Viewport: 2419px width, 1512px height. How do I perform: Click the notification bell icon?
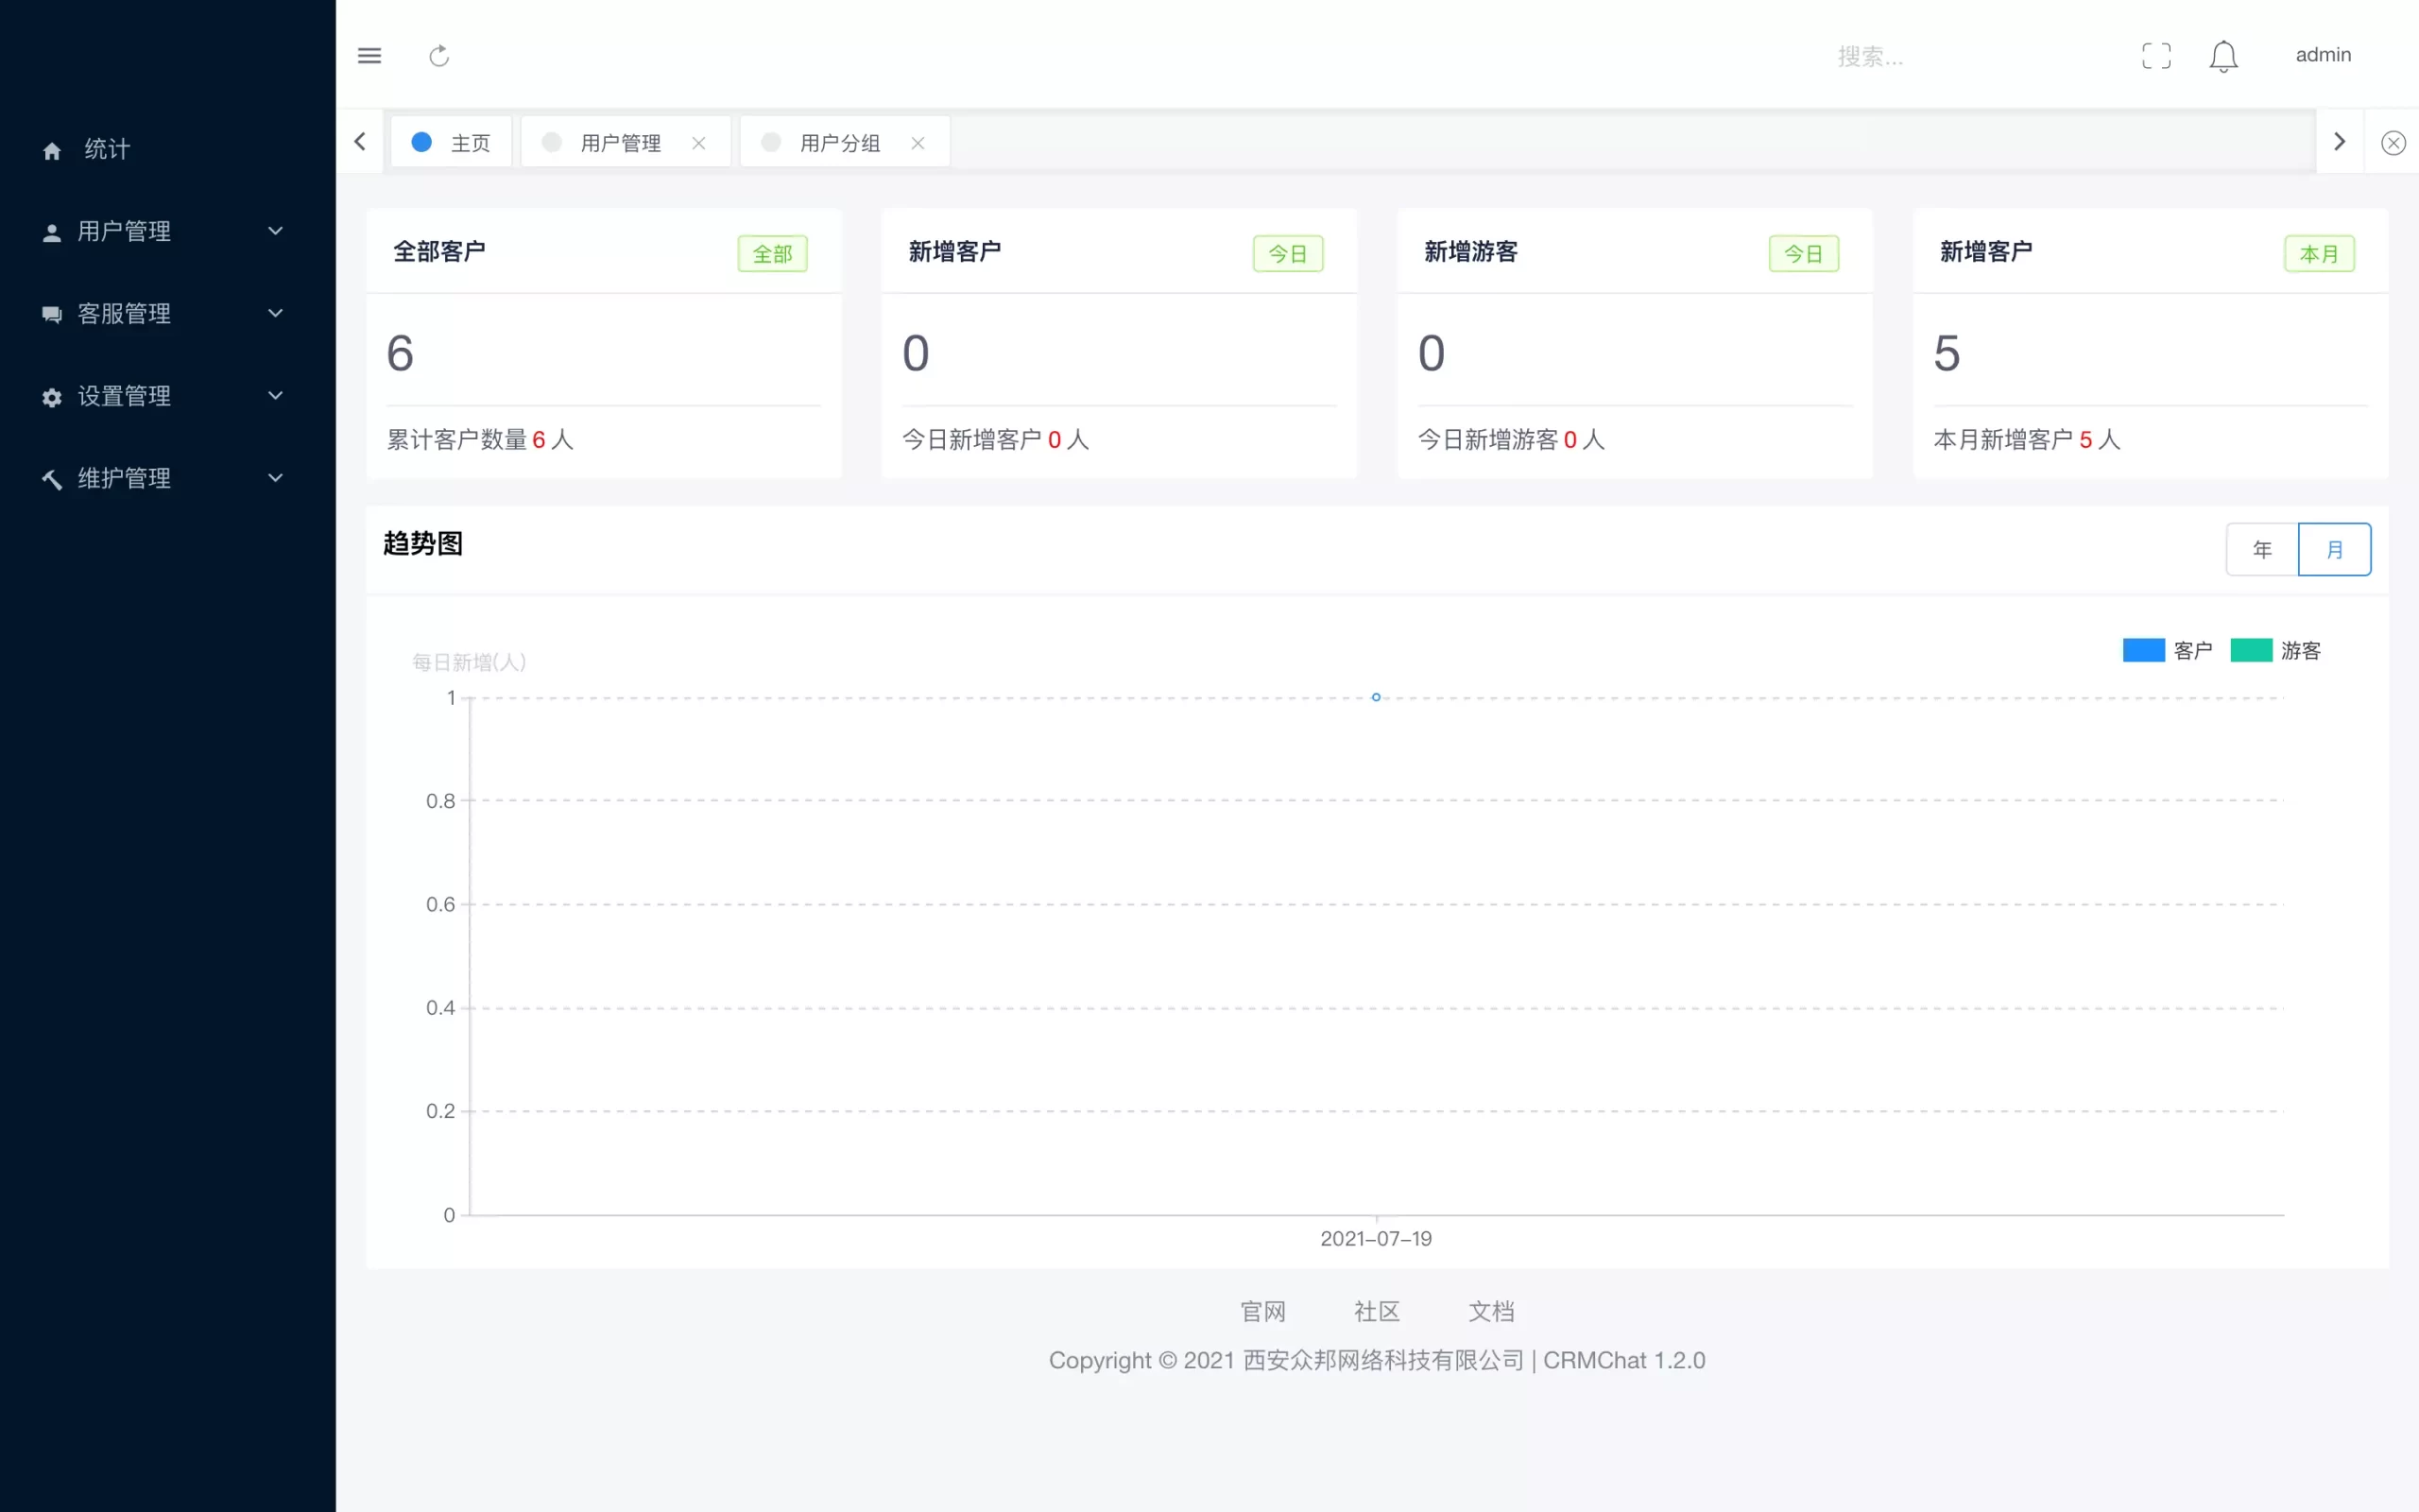2223,55
